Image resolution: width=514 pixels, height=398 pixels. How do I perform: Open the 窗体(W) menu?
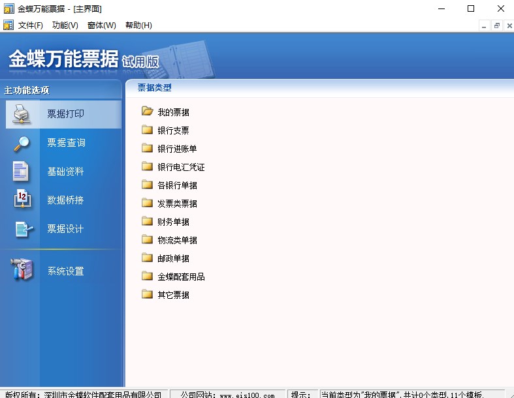(x=101, y=25)
